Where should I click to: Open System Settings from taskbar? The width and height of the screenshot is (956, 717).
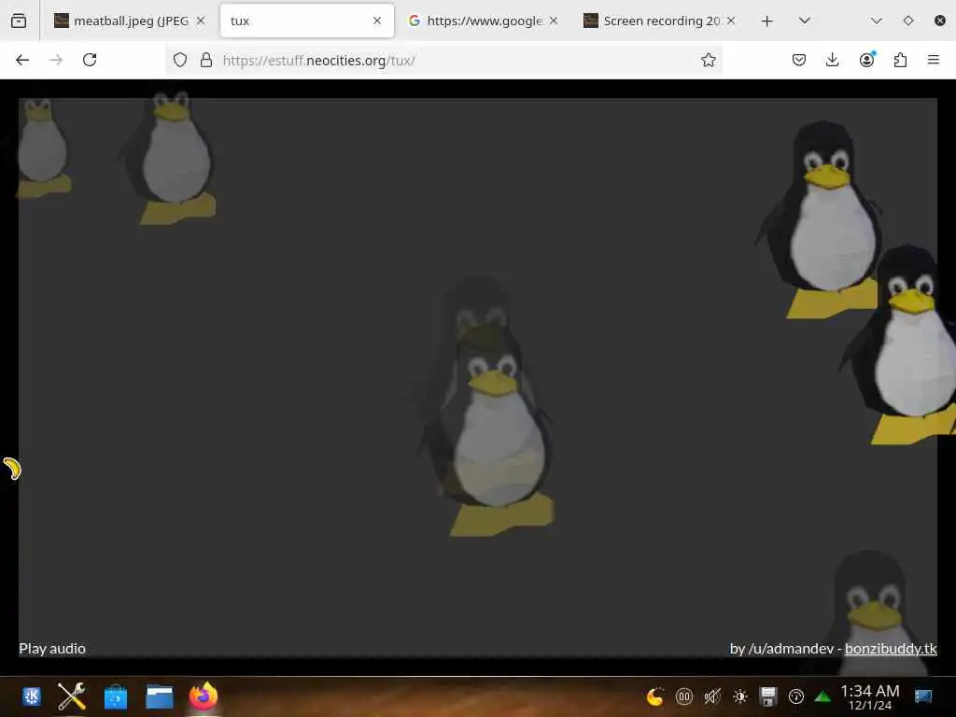pyautogui.click(x=72, y=696)
